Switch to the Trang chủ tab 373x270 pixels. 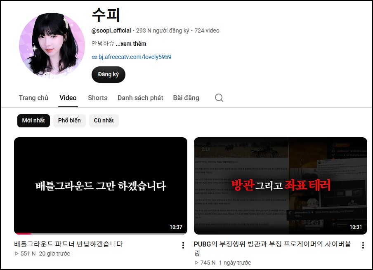click(x=33, y=98)
